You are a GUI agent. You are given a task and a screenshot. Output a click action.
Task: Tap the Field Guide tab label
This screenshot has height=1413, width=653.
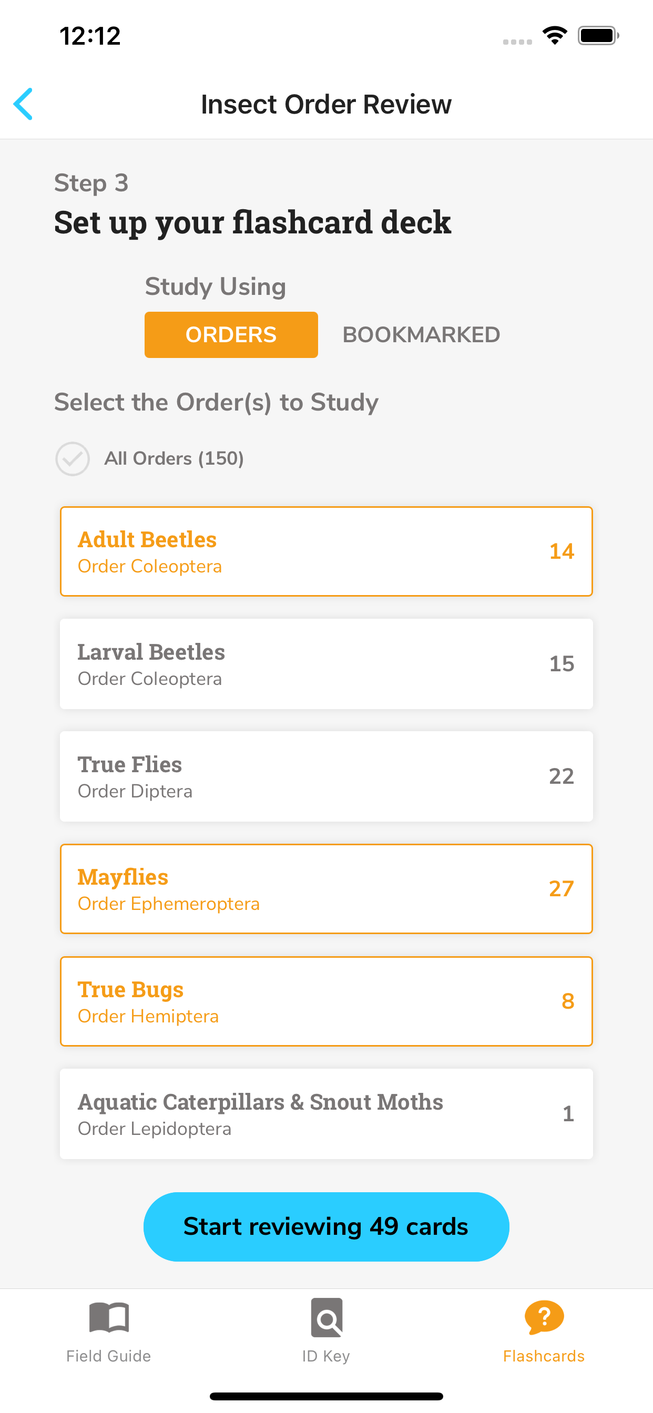click(x=109, y=1356)
